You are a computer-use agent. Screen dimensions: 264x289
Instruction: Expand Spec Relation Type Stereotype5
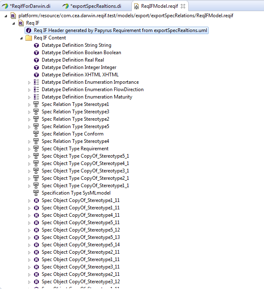tap(29, 127)
